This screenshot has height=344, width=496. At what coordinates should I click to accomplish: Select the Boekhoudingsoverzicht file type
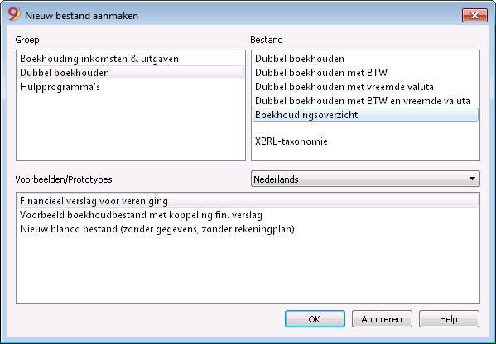click(x=365, y=115)
